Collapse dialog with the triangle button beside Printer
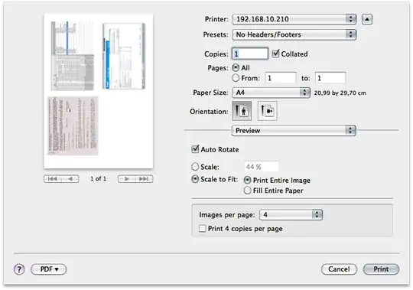Viewport: 413px width, 290px height. [367, 19]
